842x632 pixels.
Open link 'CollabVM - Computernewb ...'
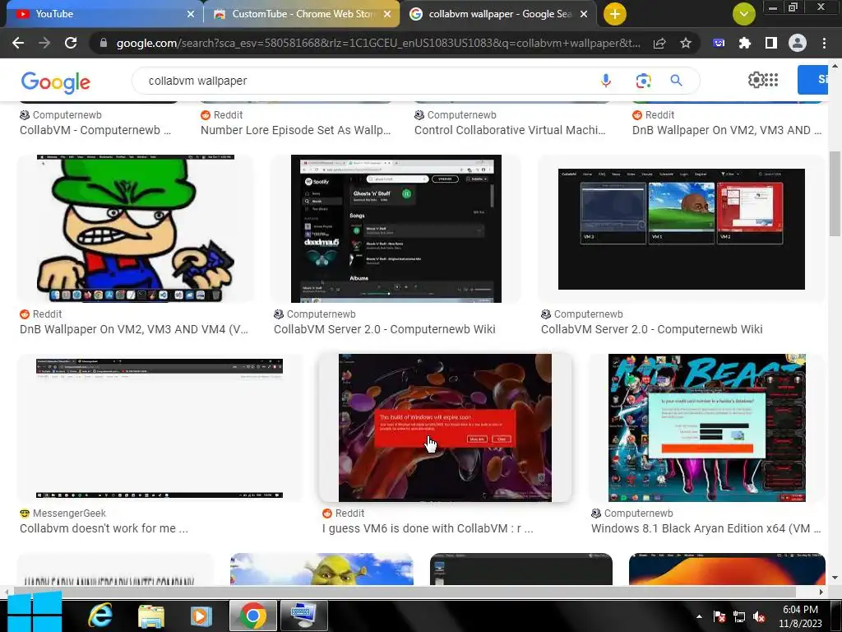click(x=95, y=130)
